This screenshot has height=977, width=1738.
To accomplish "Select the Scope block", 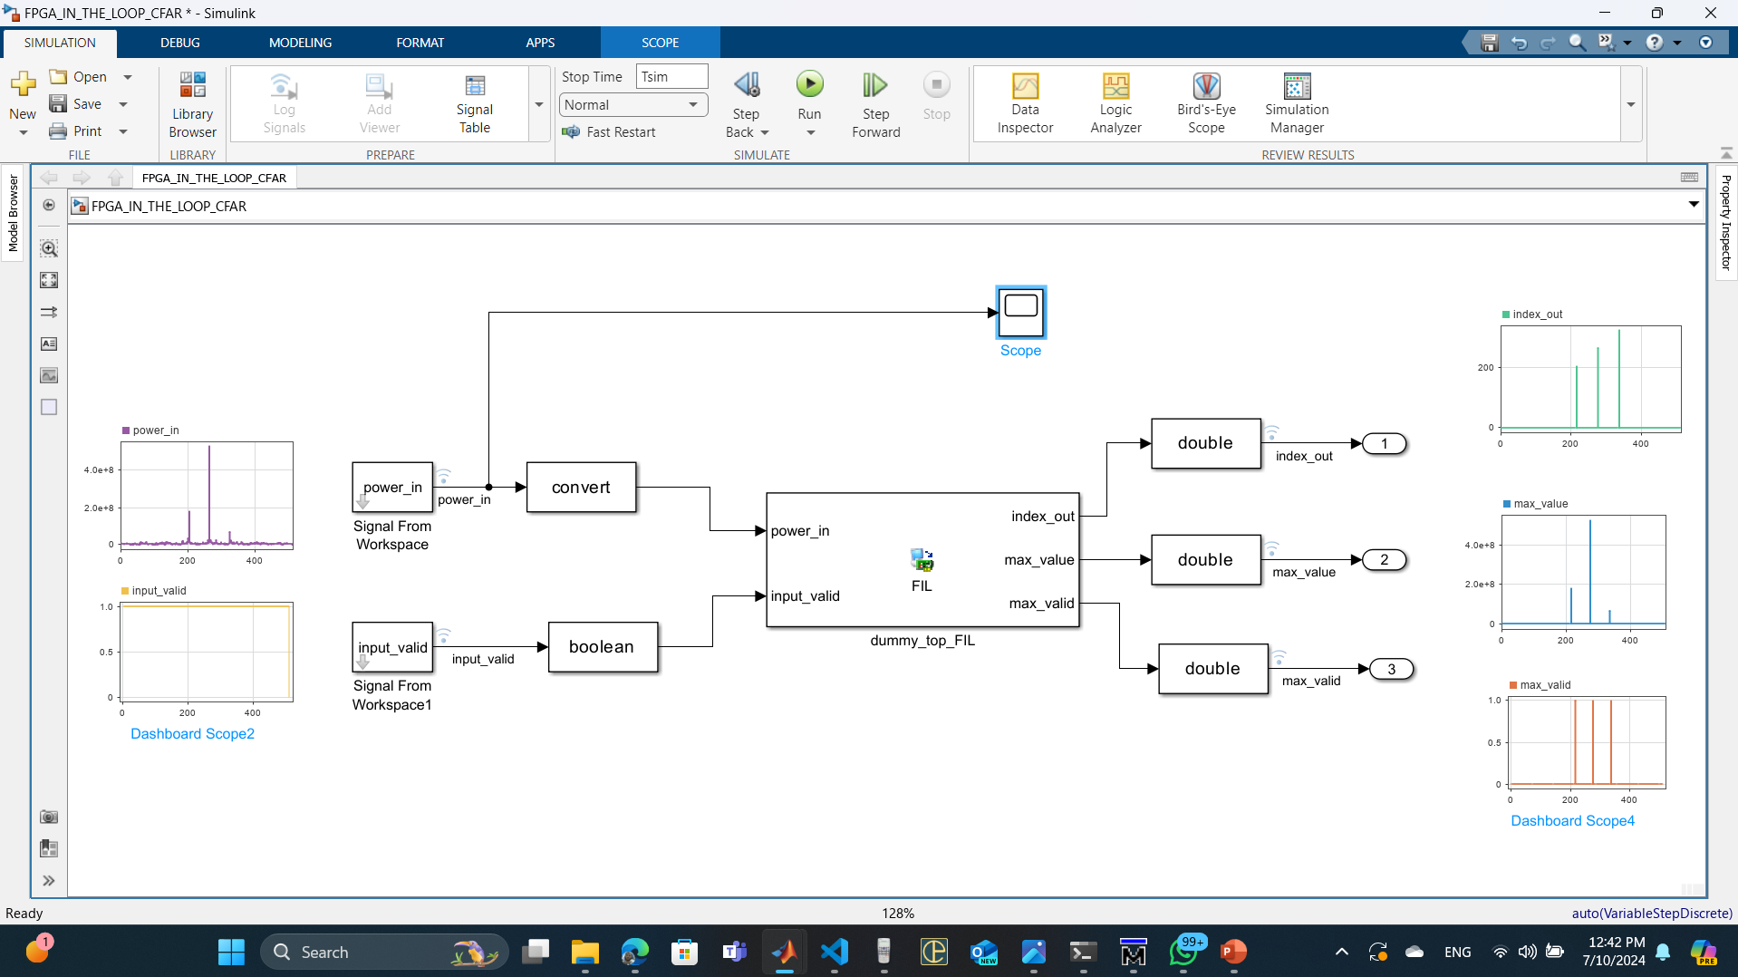I will click(x=1021, y=312).
